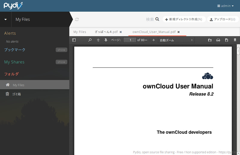Click the ブックマーク section header
The height and width of the screenshot is (155, 240).
click(15, 50)
